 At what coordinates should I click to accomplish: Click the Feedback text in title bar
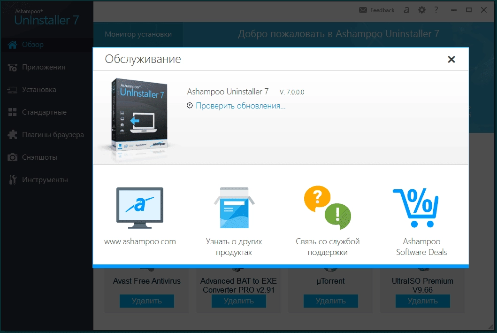pyautogui.click(x=382, y=10)
